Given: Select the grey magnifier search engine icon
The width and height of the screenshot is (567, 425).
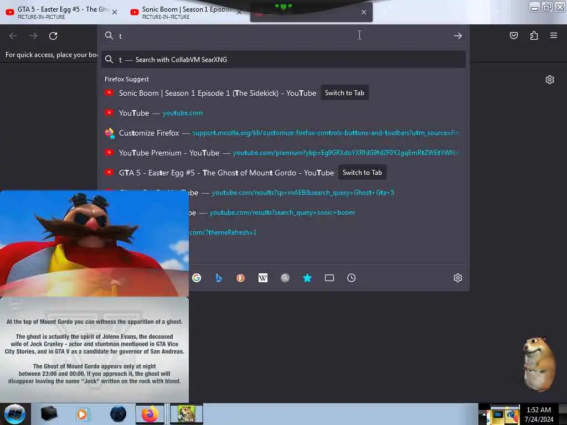Looking at the screenshot, I should tap(285, 278).
